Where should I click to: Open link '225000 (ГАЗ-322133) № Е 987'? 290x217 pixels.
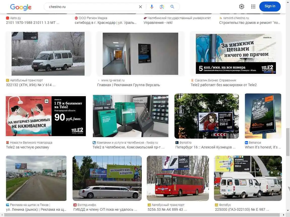tap(242, 210)
